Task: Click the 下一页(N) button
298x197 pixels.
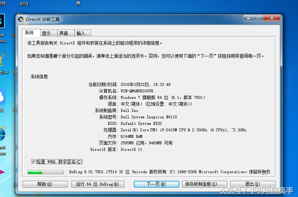Action: pyautogui.click(x=156, y=184)
